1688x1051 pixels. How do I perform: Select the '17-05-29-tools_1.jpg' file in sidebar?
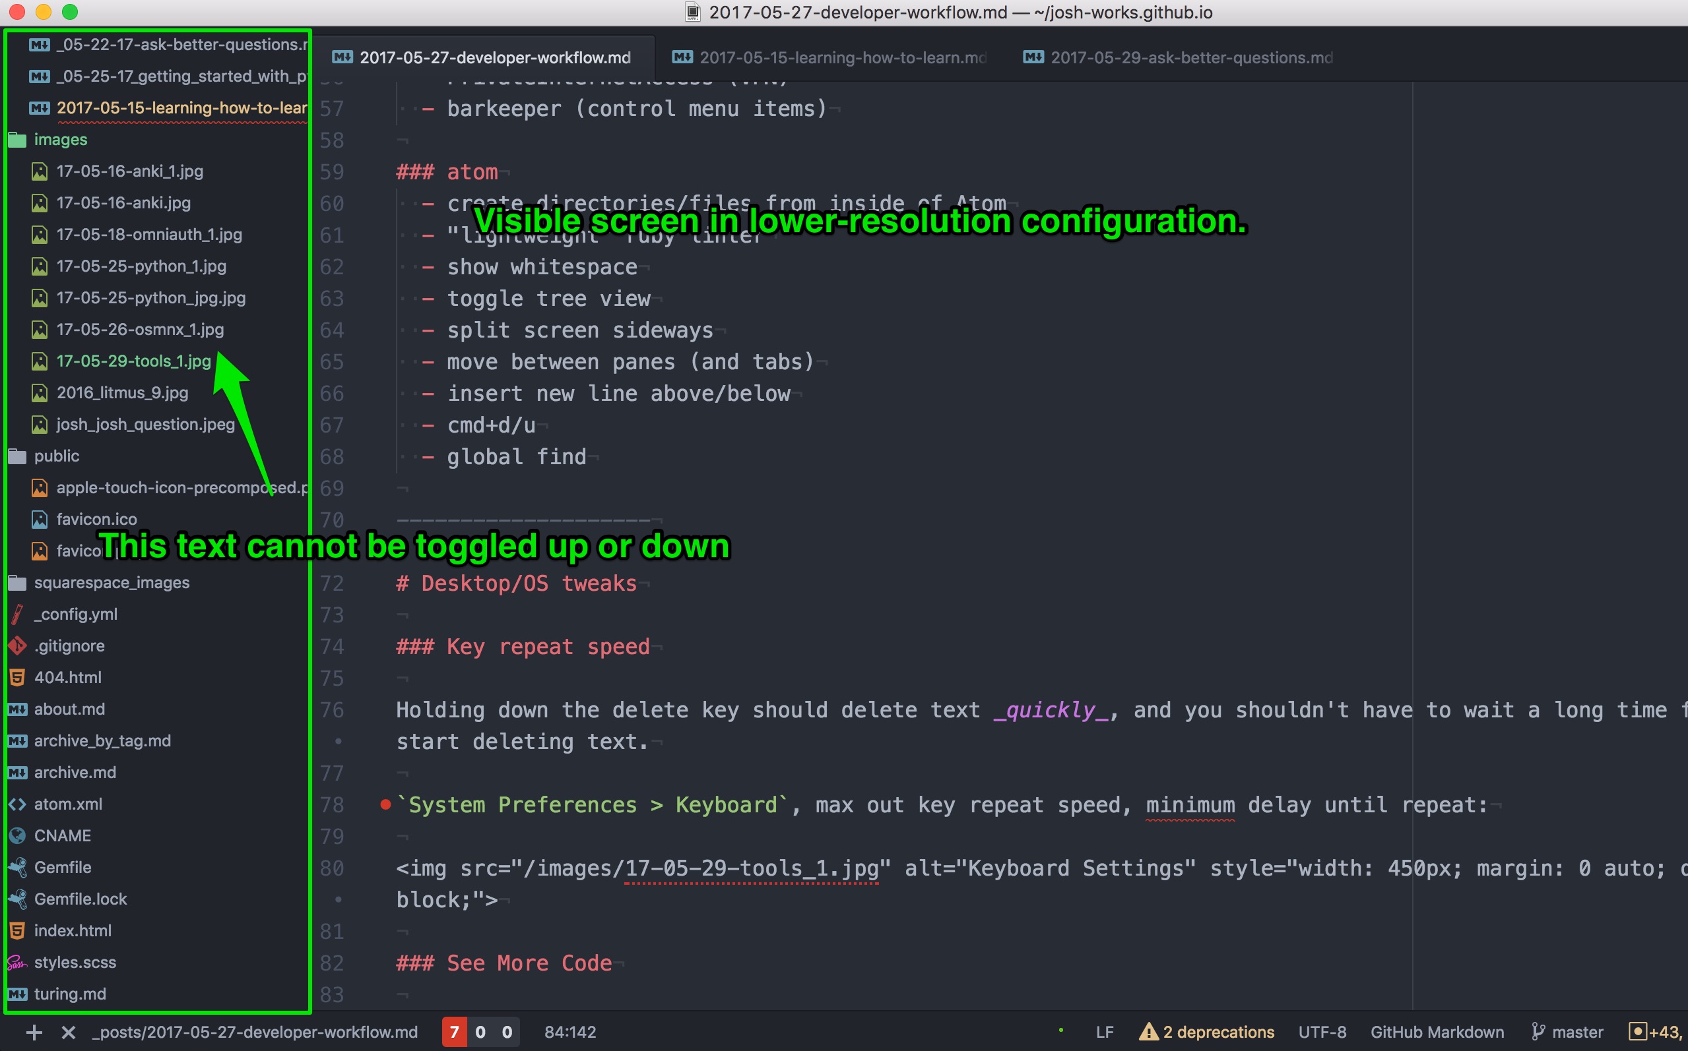coord(135,361)
